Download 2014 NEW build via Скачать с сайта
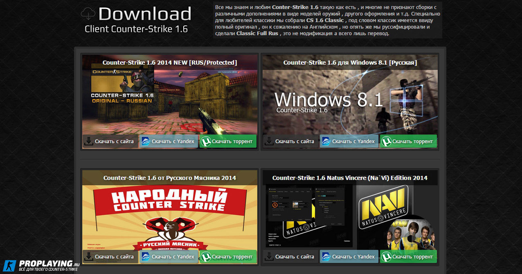Image resolution: width=522 pixels, height=274 pixels. coord(110,141)
